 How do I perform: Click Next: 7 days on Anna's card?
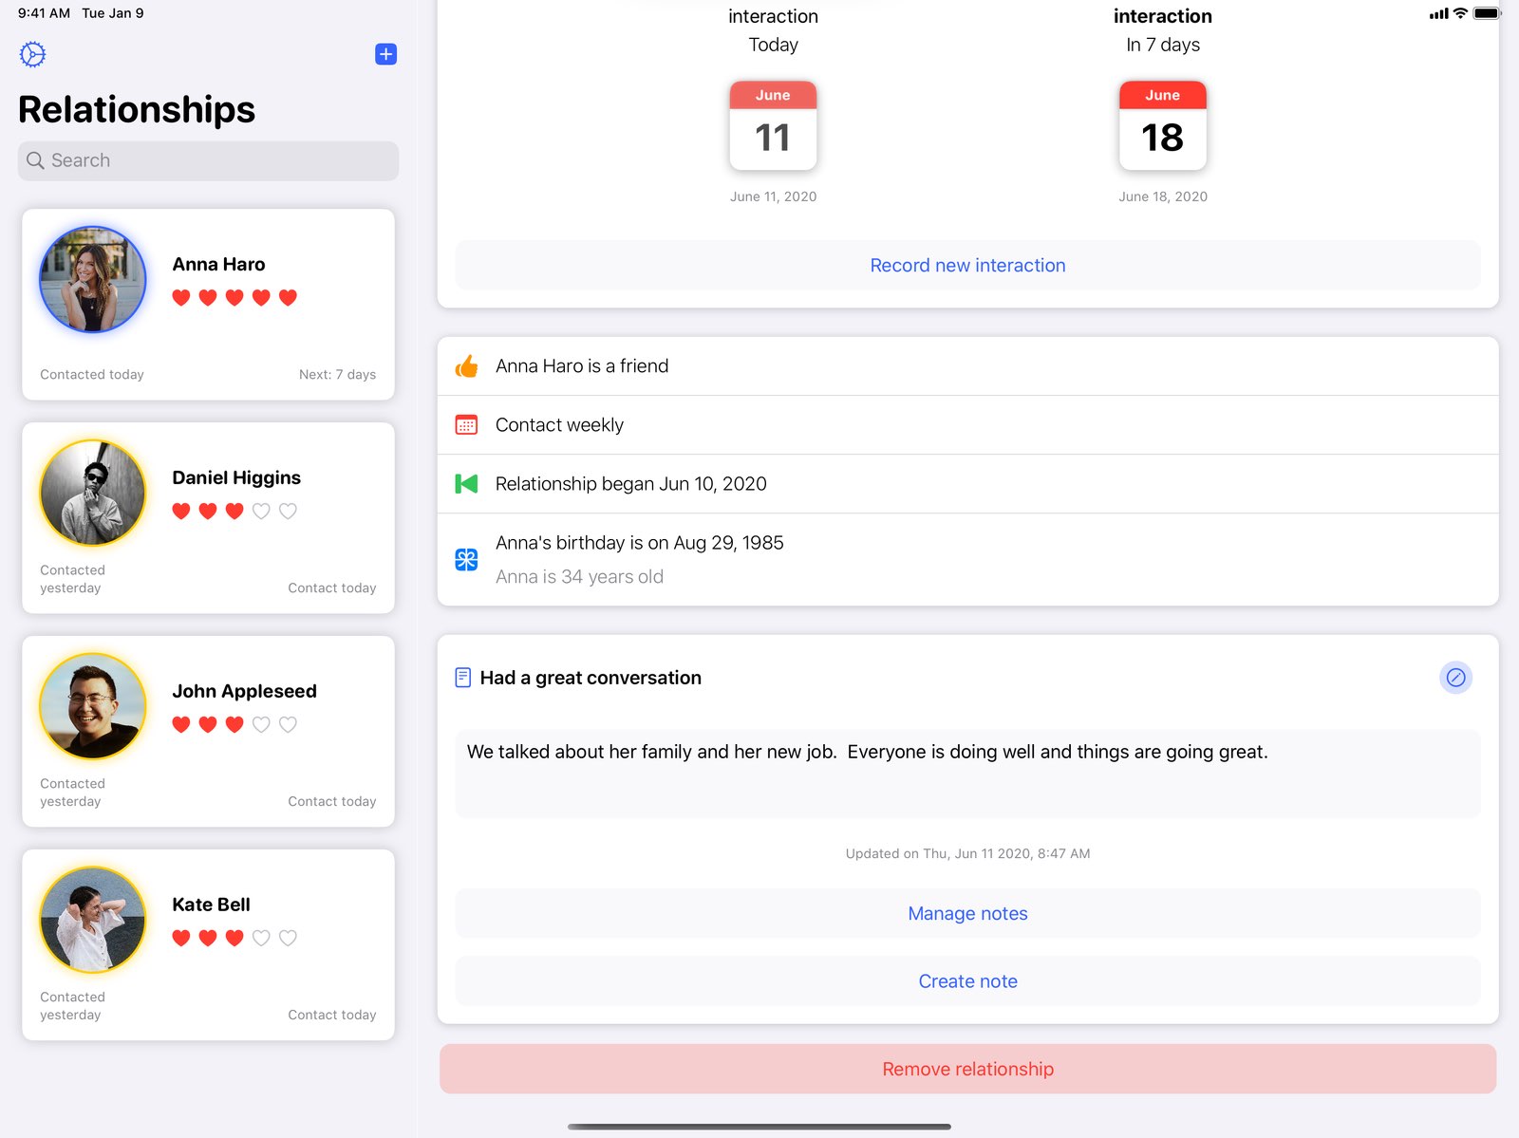337,375
